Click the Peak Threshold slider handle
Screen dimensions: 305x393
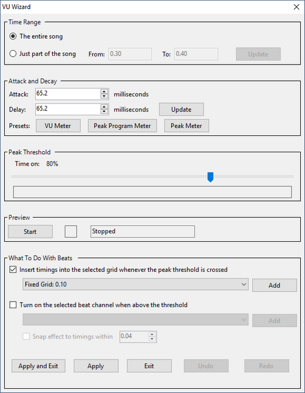(211, 177)
